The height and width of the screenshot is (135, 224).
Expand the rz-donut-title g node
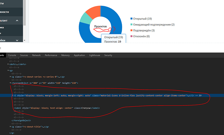(x=10, y=127)
